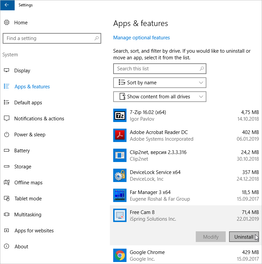Select Storage in the sidebar
262x264 pixels.
[x=23, y=167]
